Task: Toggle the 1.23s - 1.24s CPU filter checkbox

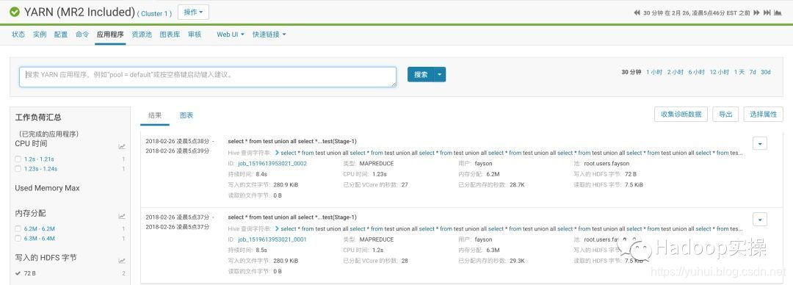Action: (x=18, y=168)
